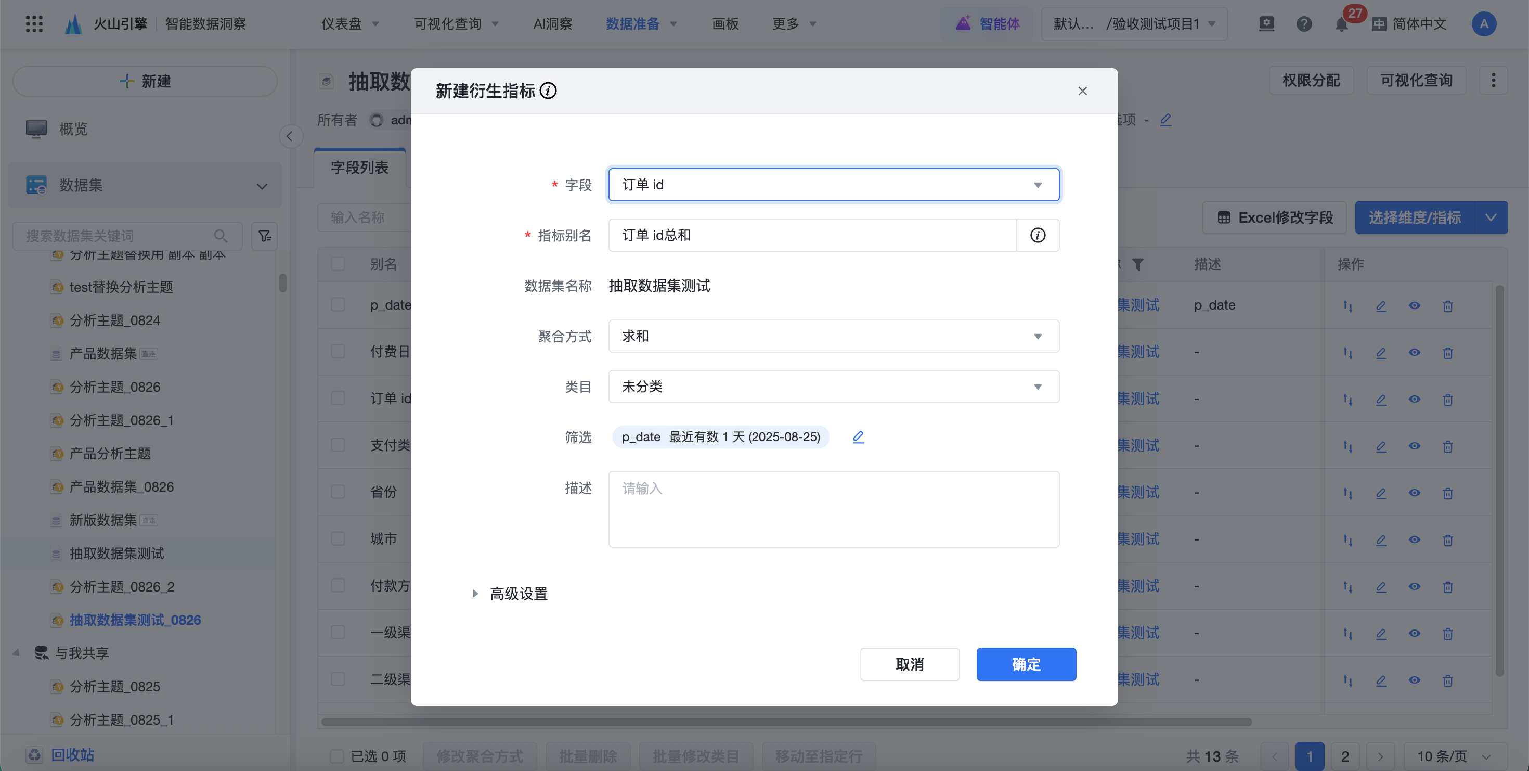Click the 确定 button to confirm
This screenshot has width=1529, height=771.
tap(1026, 664)
